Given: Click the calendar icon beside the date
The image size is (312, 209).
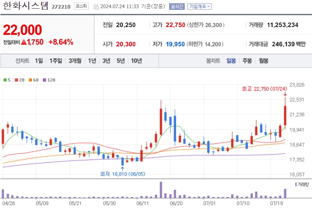Looking at the screenshot, I should (96, 7).
